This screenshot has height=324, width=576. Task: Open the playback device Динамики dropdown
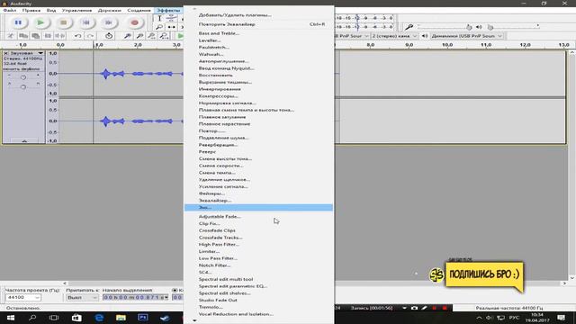click(x=466, y=36)
